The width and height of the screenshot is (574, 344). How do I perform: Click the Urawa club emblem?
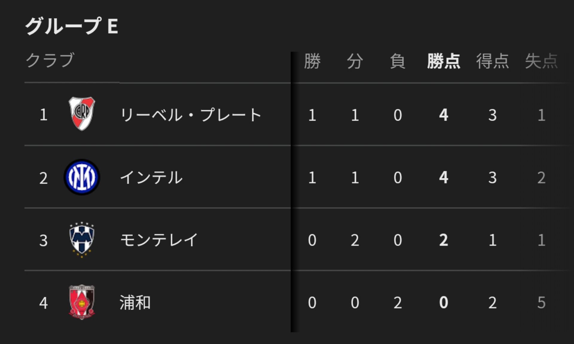[82, 302]
